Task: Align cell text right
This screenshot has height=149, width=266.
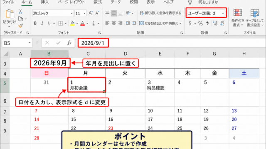Action: click(x=120, y=23)
